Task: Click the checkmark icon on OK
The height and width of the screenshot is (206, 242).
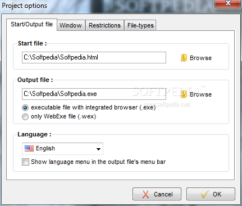Action: point(205,194)
